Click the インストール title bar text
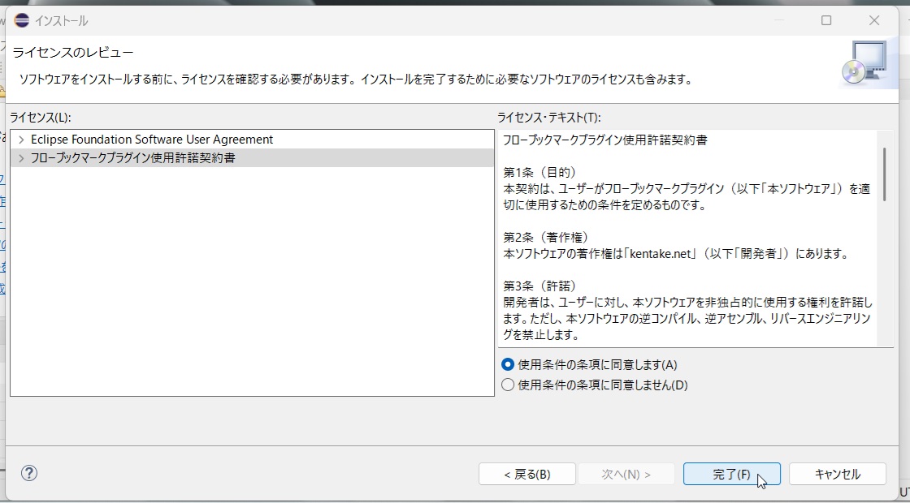The width and height of the screenshot is (910, 503). tap(62, 20)
